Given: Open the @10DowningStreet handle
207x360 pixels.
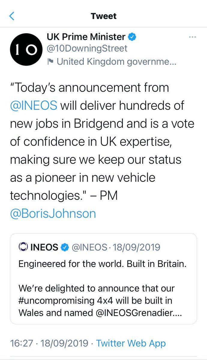Looking at the screenshot, I should coord(87,48).
